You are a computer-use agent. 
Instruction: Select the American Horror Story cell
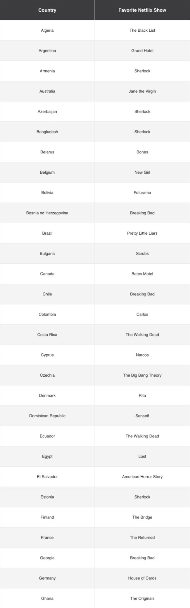(x=142, y=477)
